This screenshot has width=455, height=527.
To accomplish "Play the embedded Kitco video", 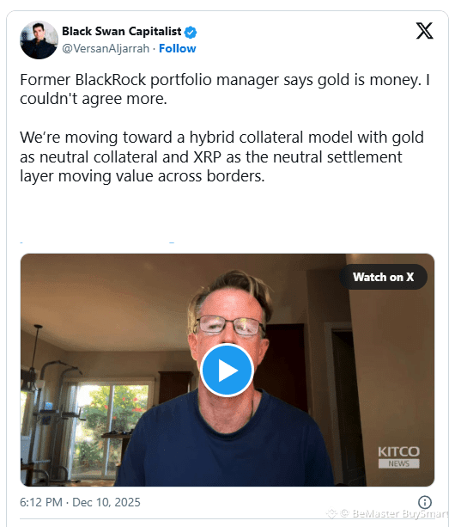I will point(227,371).
